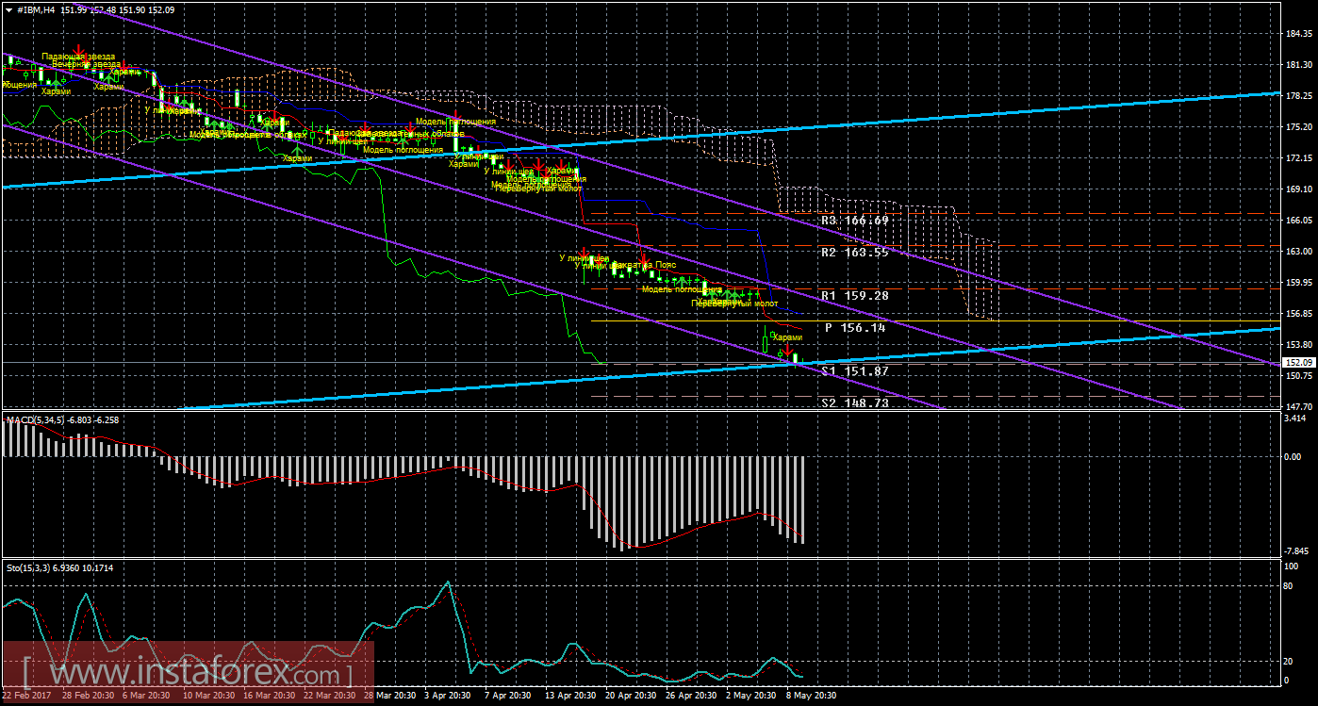Click the 100 stochastic scale value
Screen dimensions: 1318x706
click(1293, 566)
